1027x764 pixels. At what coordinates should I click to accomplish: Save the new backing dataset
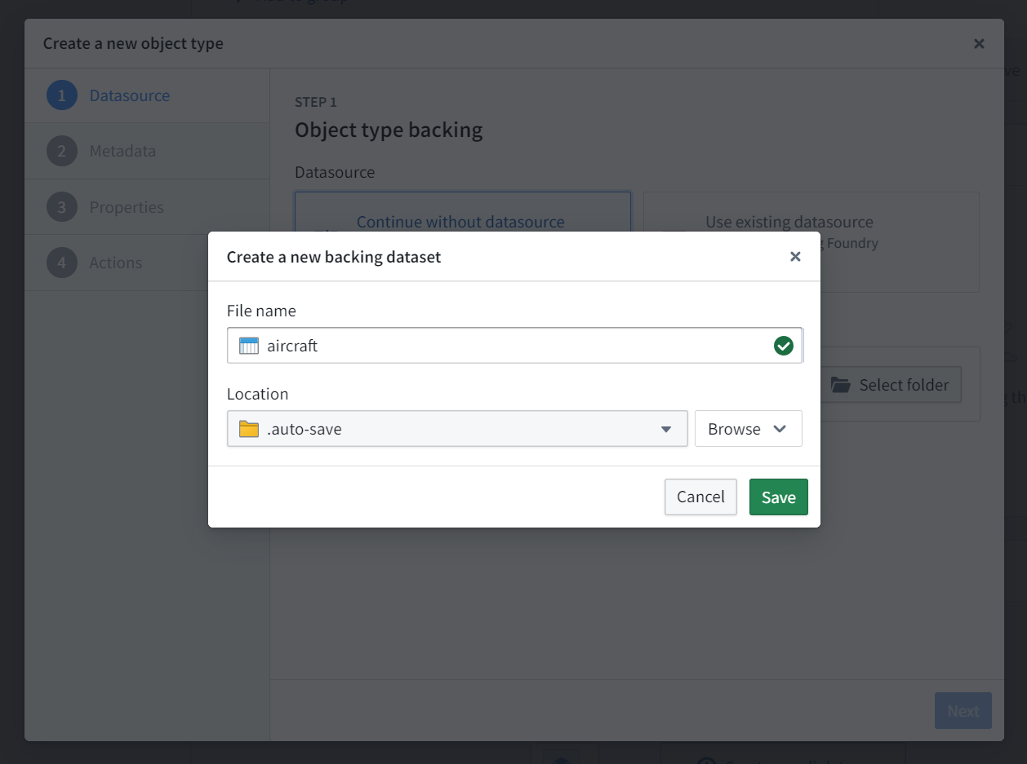[x=779, y=497]
